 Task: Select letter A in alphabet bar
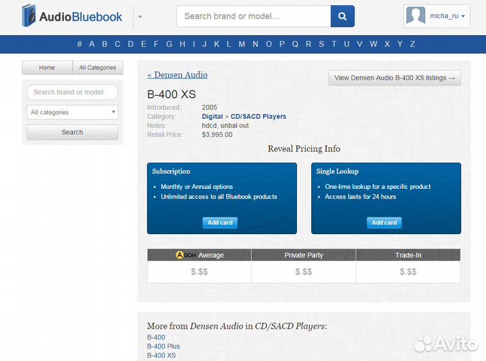coord(92,44)
